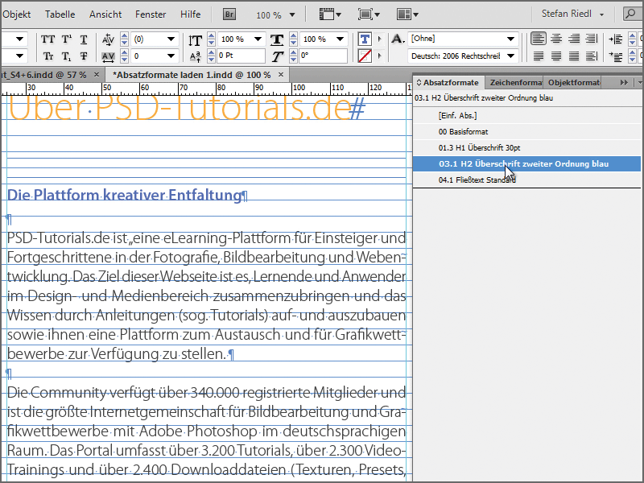The image size is (644, 483).
Task: Close the Absatzformate laden 1.indd tab
Action: [281, 74]
